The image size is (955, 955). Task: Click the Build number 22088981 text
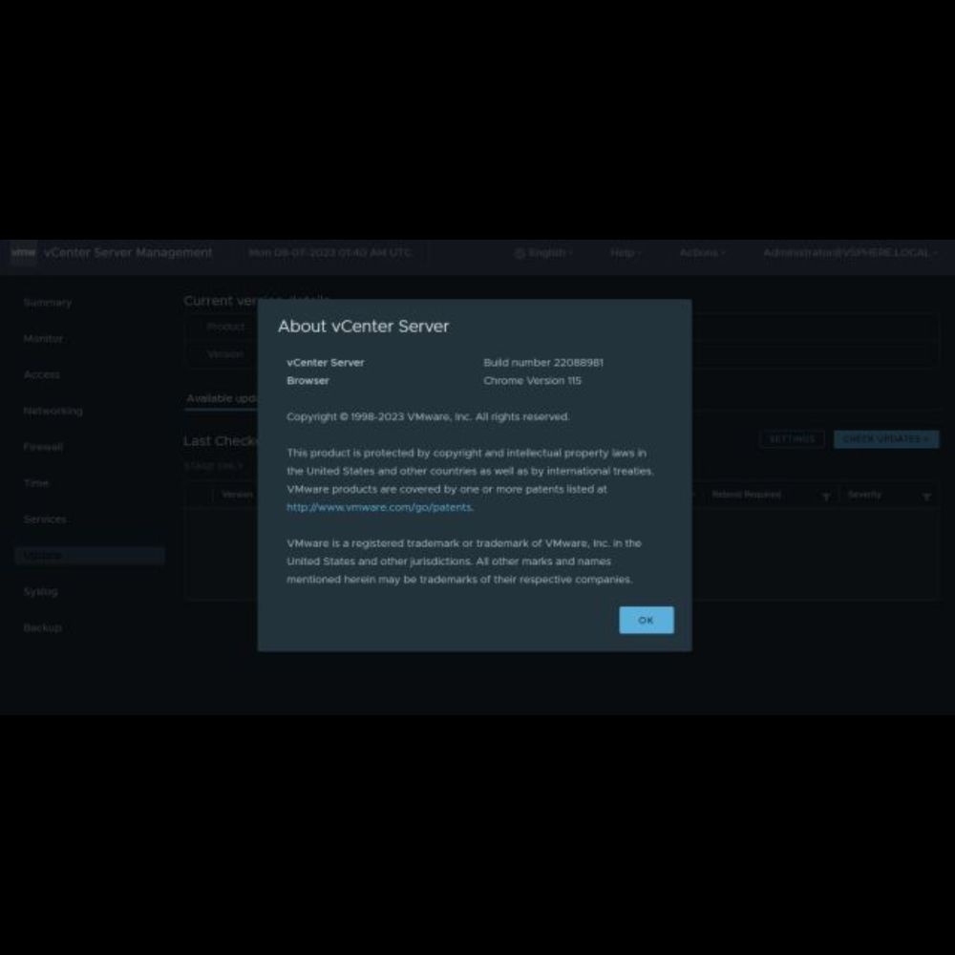pos(543,362)
